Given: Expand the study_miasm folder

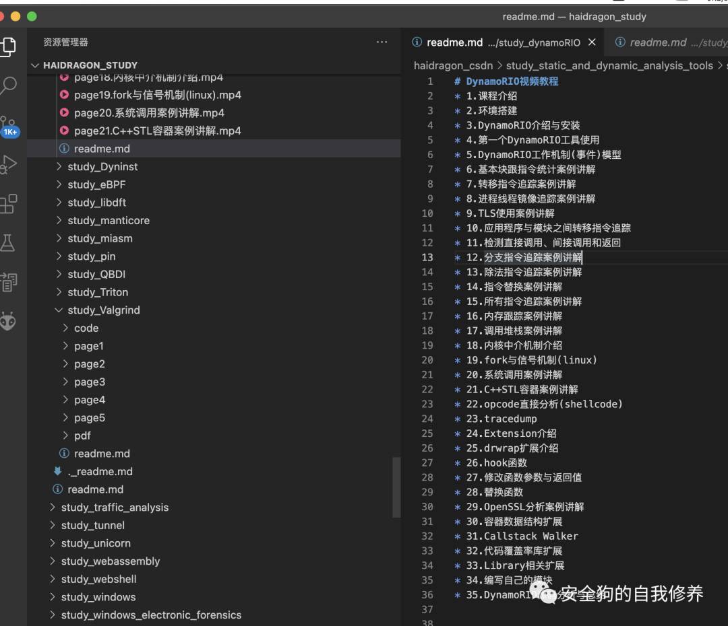Looking at the screenshot, I should pos(100,238).
